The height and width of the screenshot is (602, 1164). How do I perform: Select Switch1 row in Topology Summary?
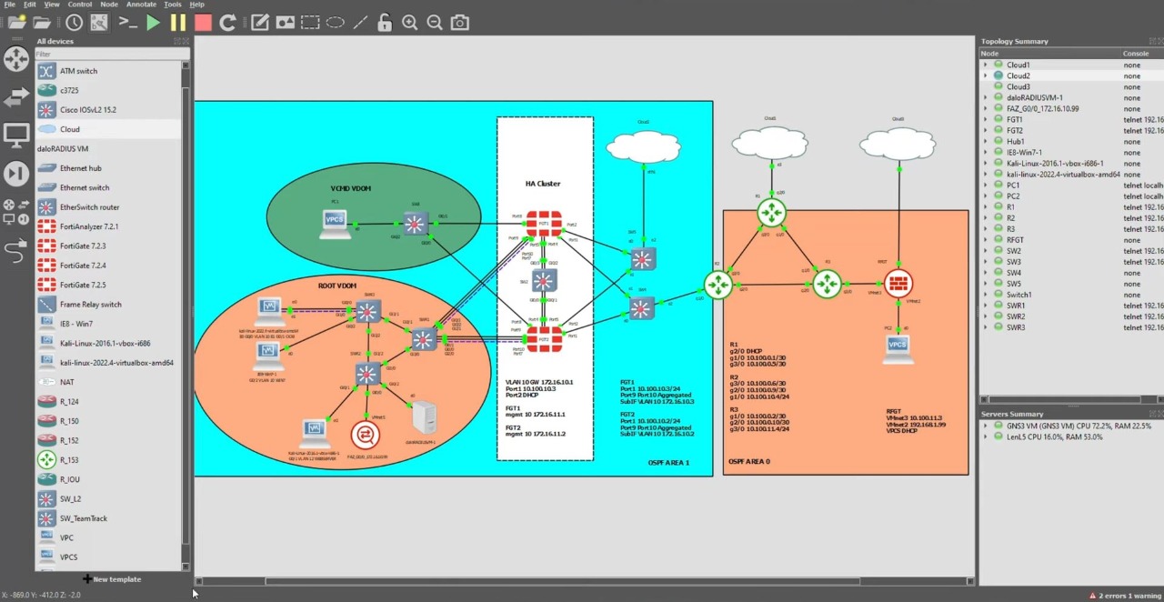1071,295
